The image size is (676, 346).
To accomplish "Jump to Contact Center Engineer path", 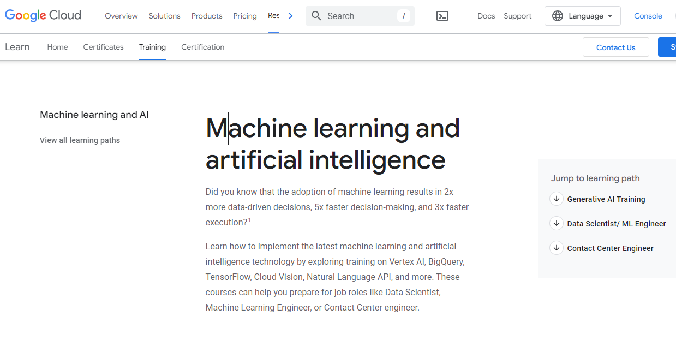I will click(x=610, y=248).
